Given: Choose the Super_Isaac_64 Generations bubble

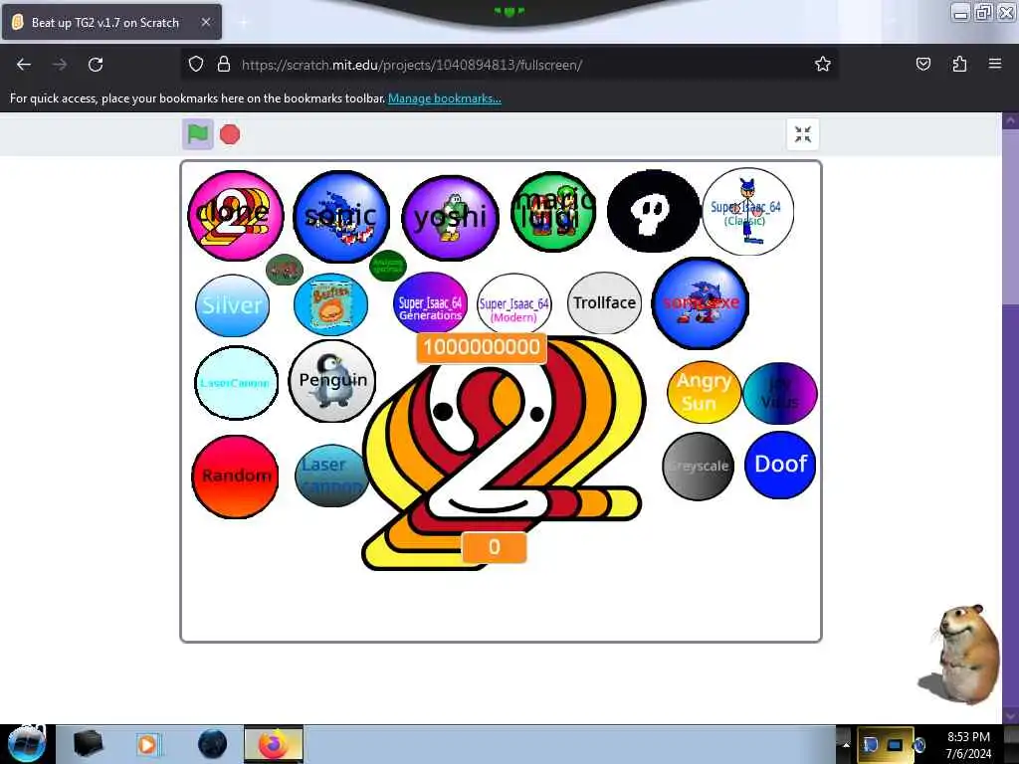Looking at the screenshot, I should click(430, 304).
